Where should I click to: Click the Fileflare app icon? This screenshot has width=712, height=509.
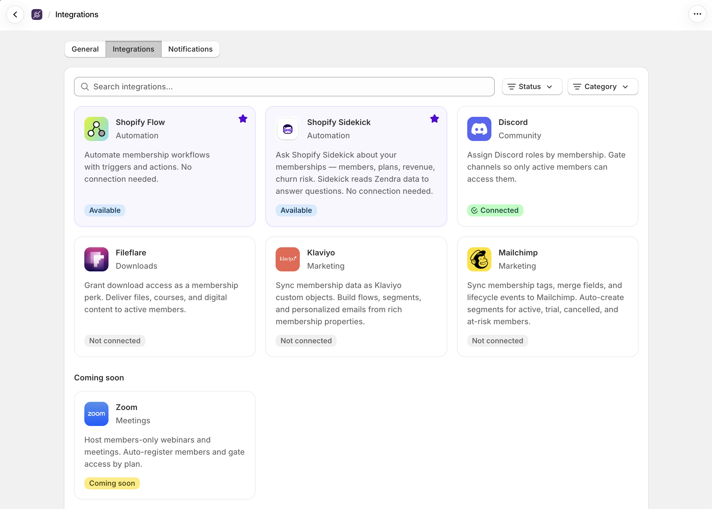96,259
